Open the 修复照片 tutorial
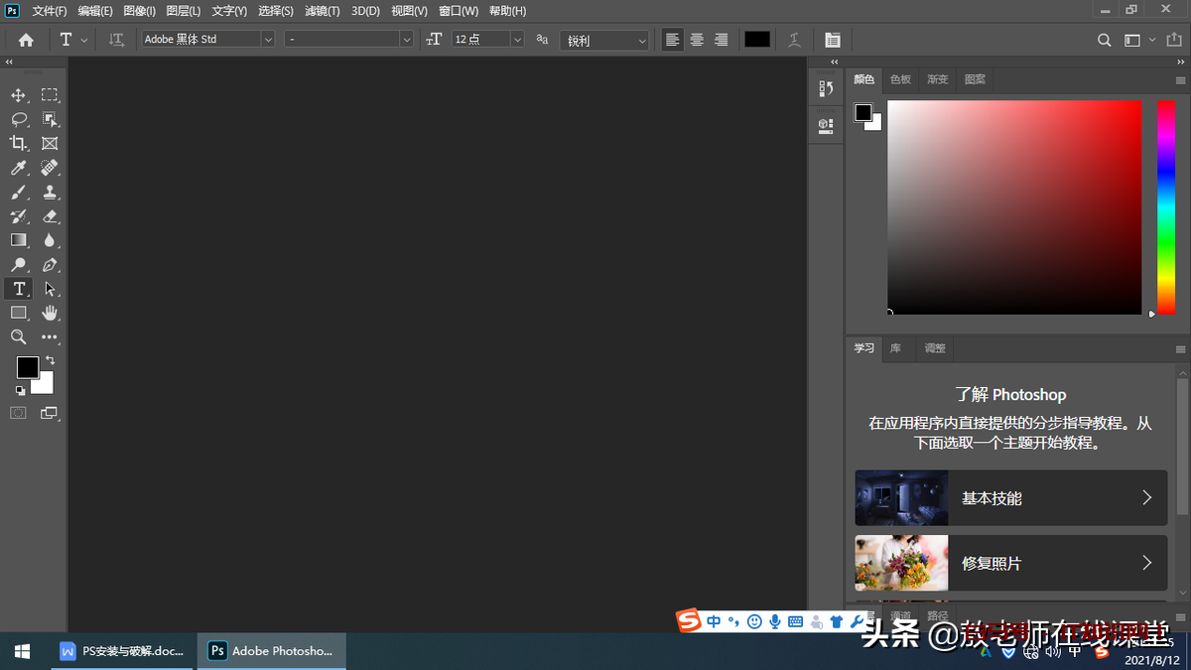 (1009, 563)
